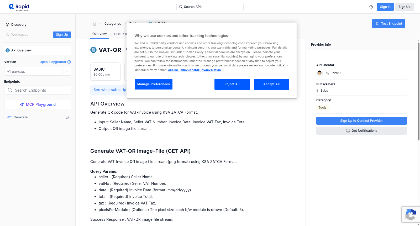Click the header Sign Up button
Image resolution: width=420 pixels, height=226 pixels.
(x=405, y=7)
